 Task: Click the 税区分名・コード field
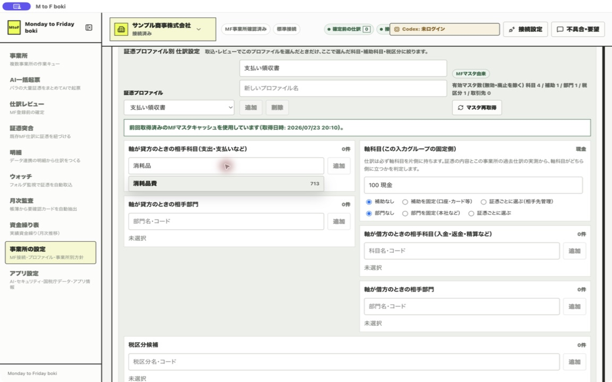coord(344,362)
